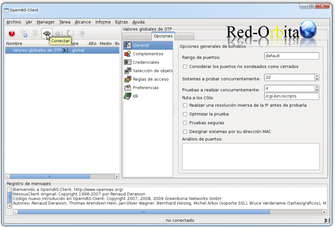Click the message log scroll-left arrow
Viewport: 335px width, 227px height.
click(15, 212)
